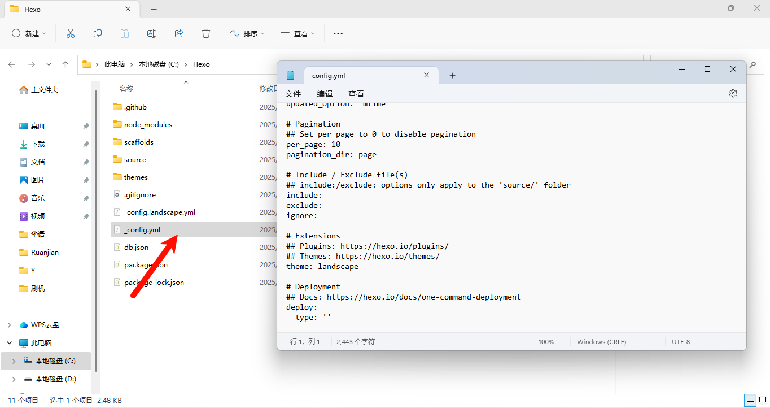This screenshot has height=408, width=770.
Task: Expand the 新建 new item dropdown
Action: (x=29, y=34)
